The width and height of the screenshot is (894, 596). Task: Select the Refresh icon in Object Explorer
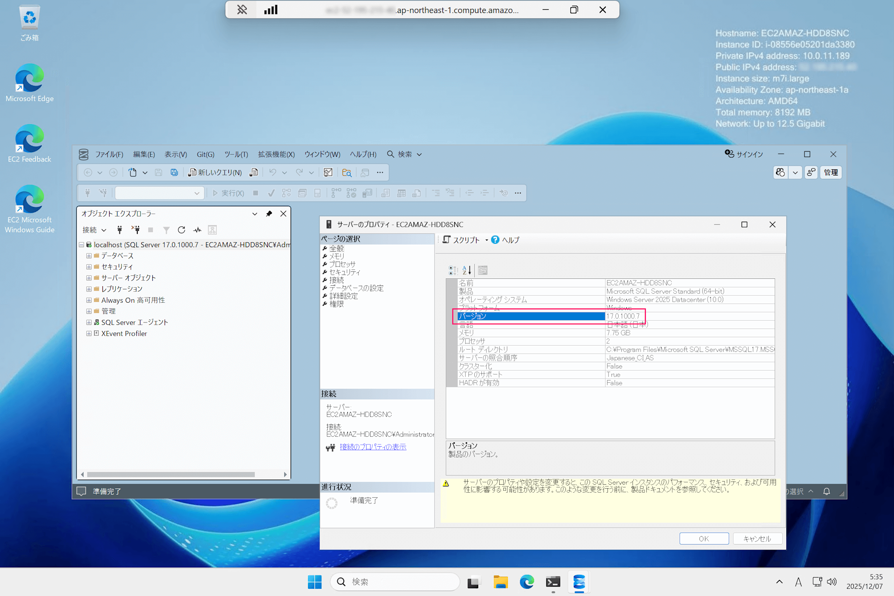[181, 229]
